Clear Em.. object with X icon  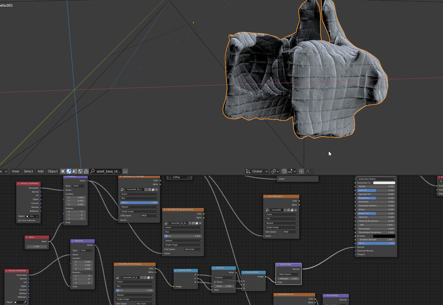click(37, 216)
